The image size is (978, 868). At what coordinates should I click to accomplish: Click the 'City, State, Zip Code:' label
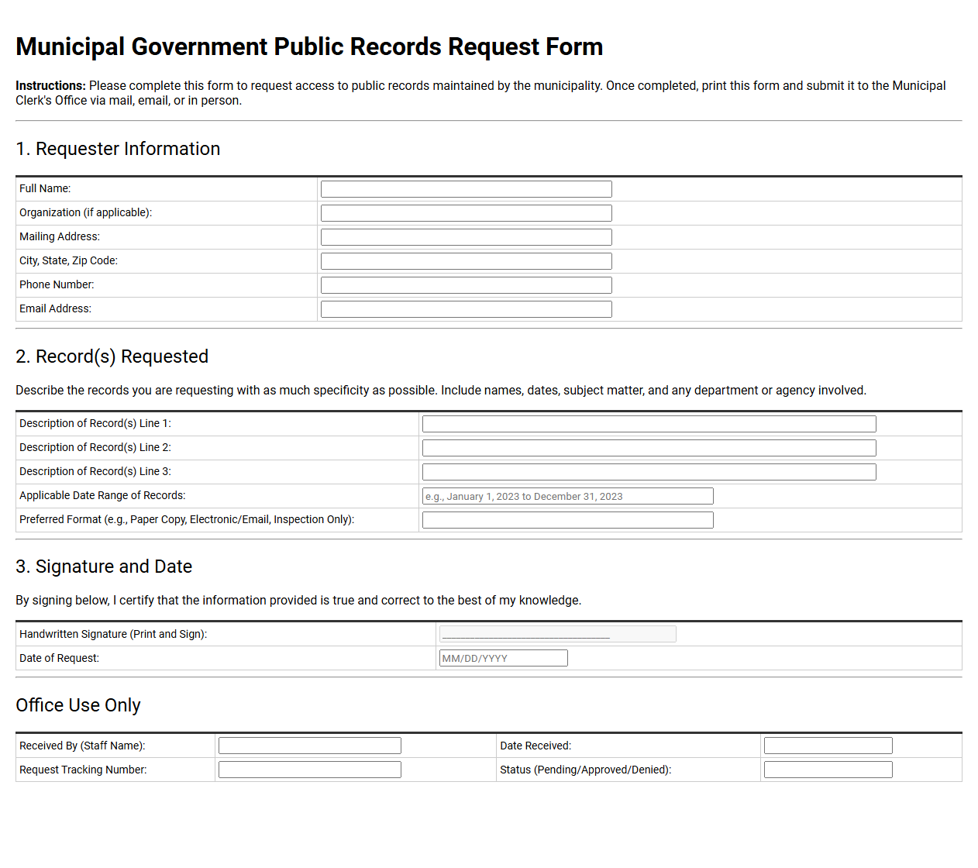coord(68,260)
